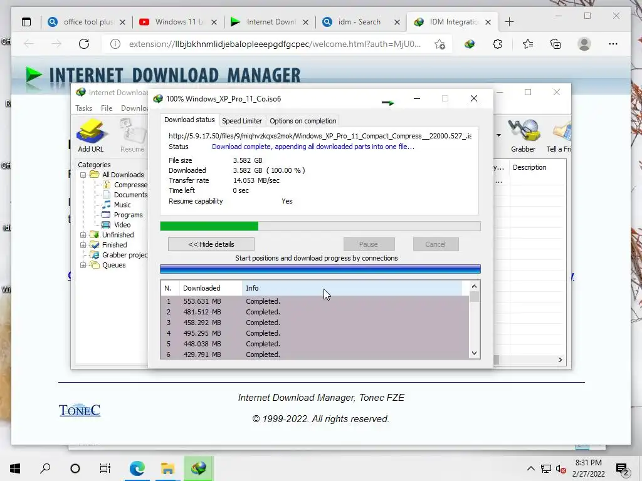642x481 pixels.
Task: Select All Downloads folder in categories
Action: tap(123, 175)
